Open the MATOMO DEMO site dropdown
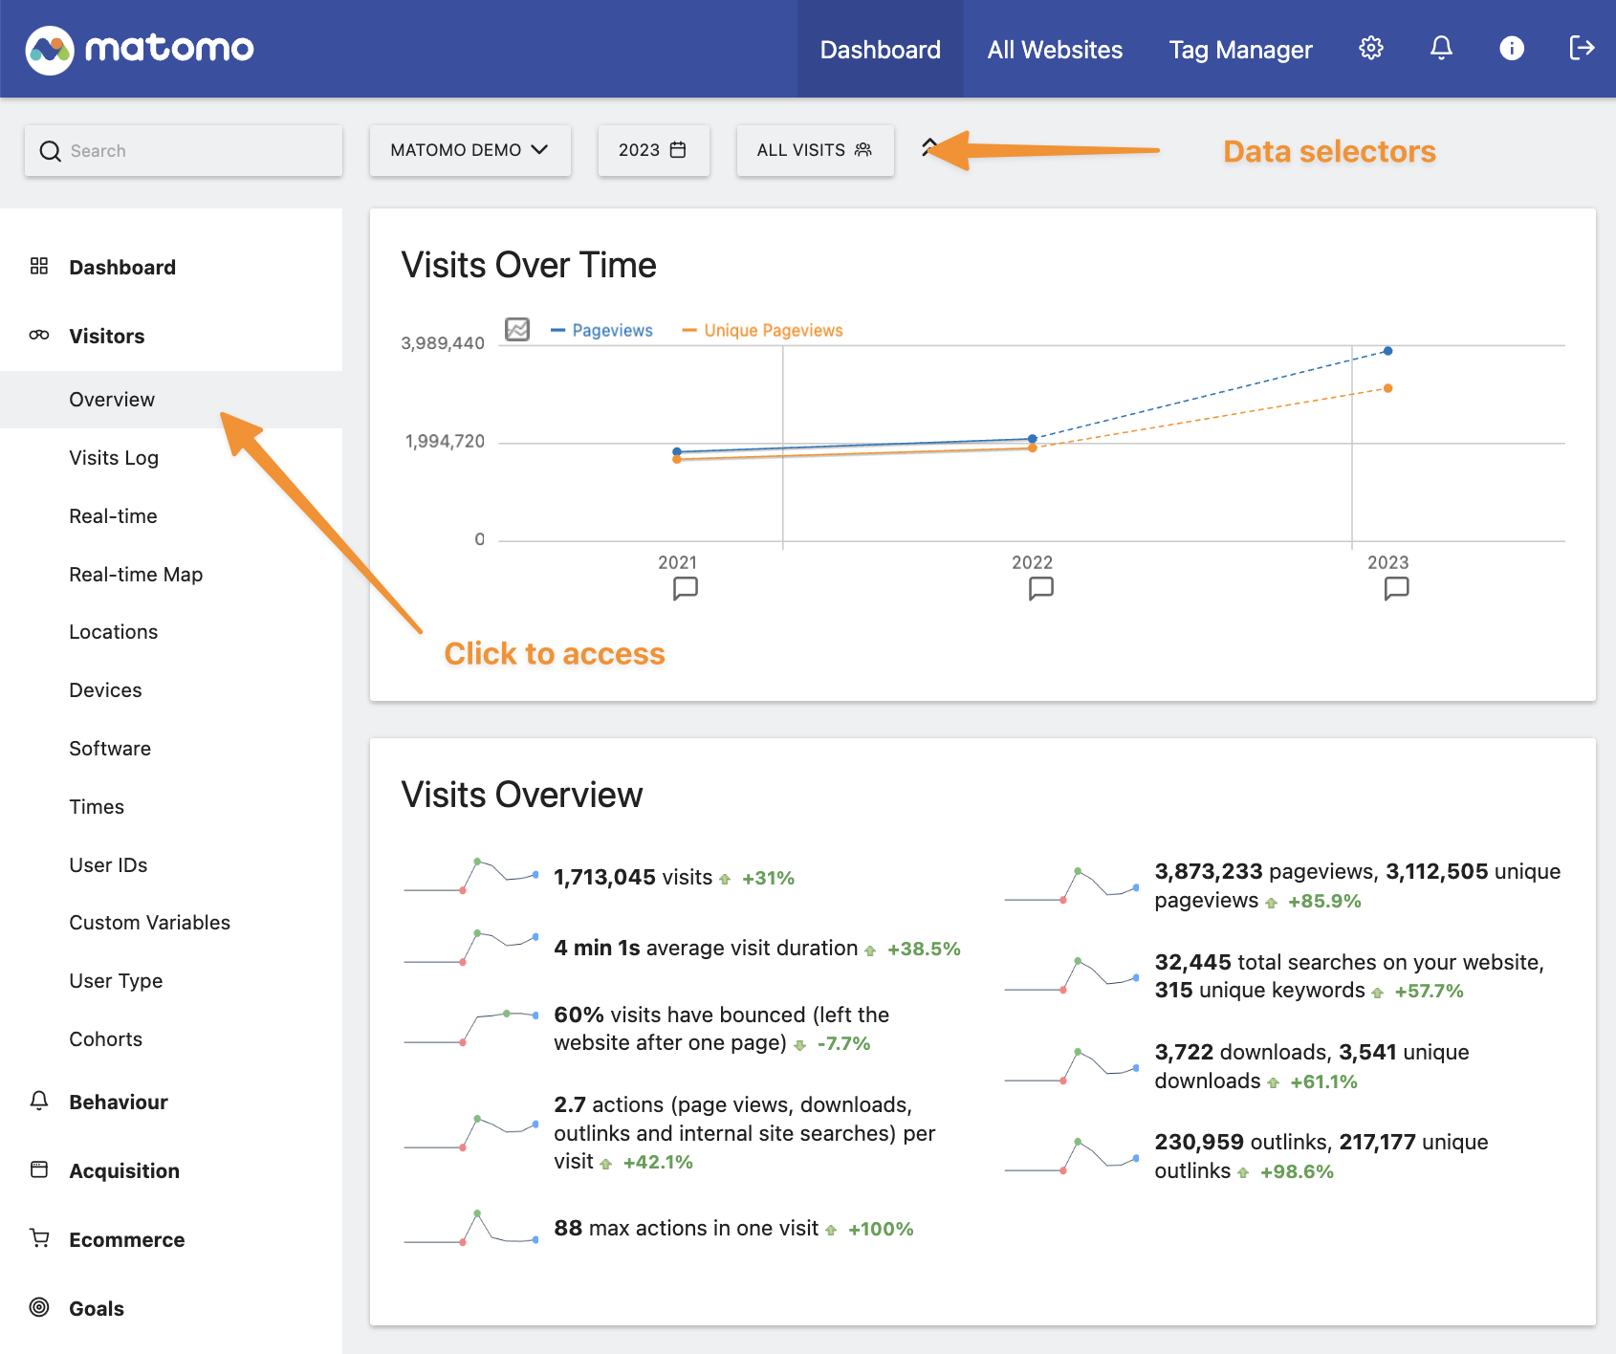Viewport: 1616px width, 1354px height. (470, 150)
